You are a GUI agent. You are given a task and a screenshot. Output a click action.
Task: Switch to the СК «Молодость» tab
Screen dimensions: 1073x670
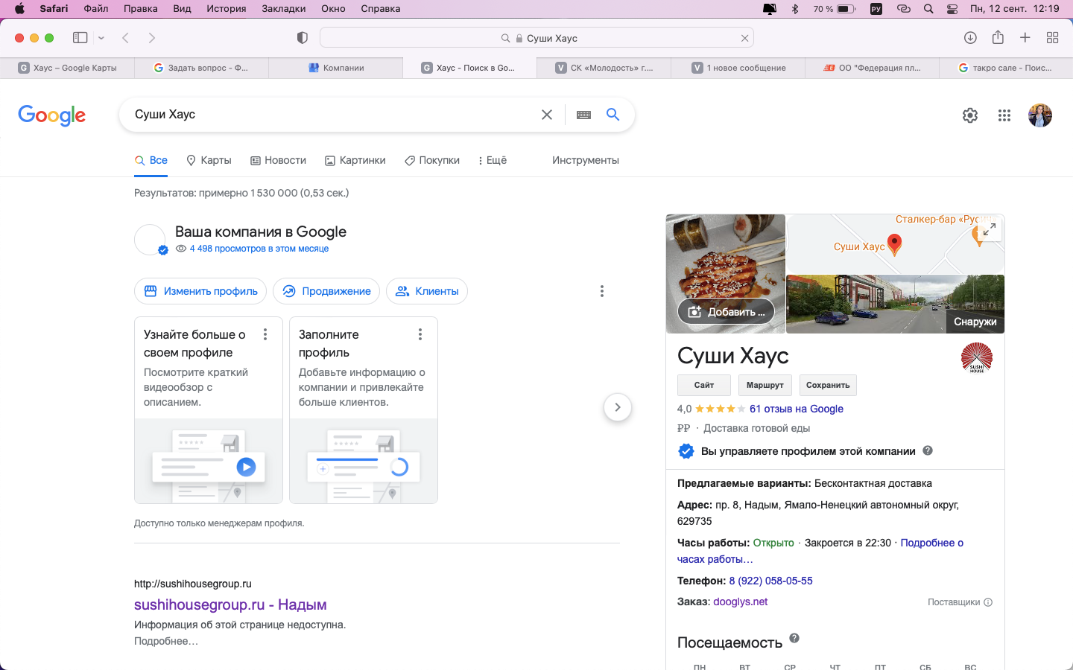click(x=604, y=68)
